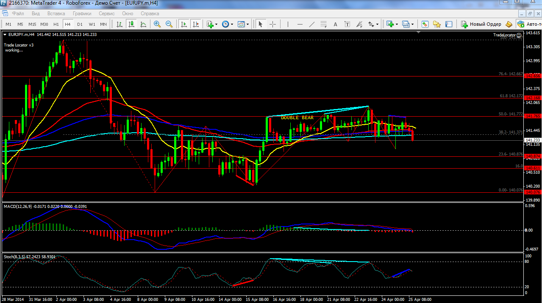
Task: Switch to the D1 timeframe
Action: [80, 24]
